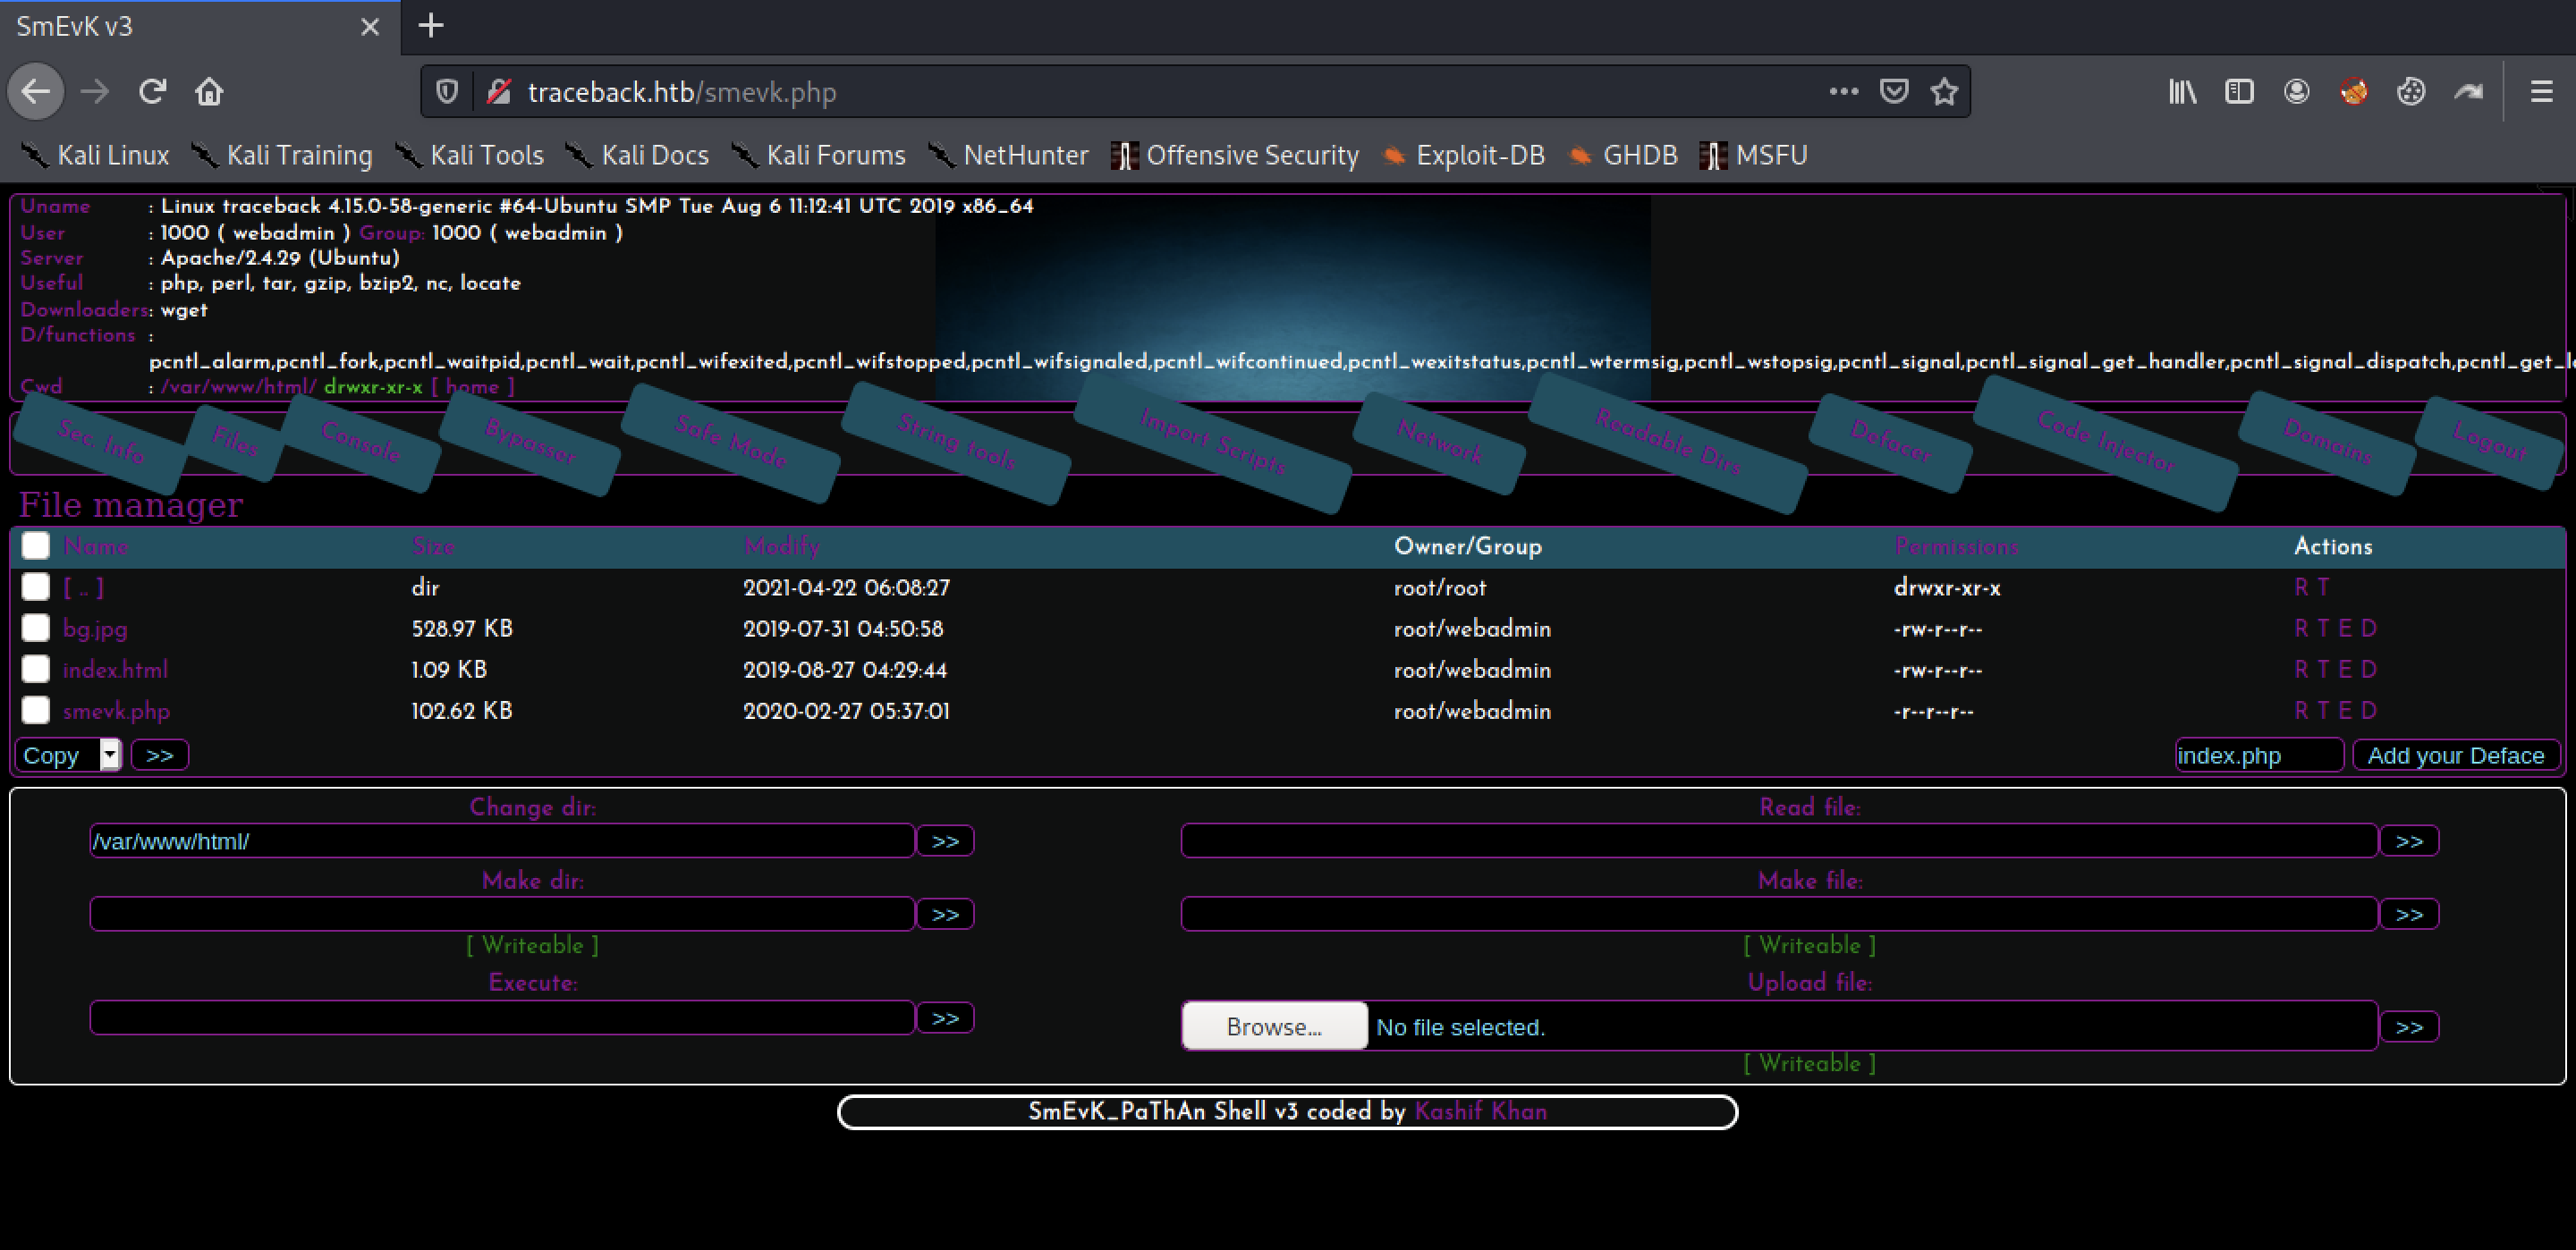The height and width of the screenshot is (1250, 2576).
Task: Open Kali Training bookmark
Action: (x=282, y=155)
